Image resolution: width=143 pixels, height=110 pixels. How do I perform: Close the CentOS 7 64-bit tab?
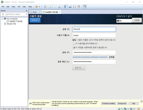point(60,12)
